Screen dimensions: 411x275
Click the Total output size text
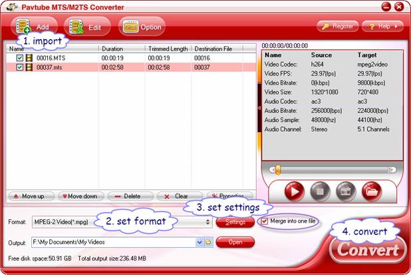click(112, 258)
